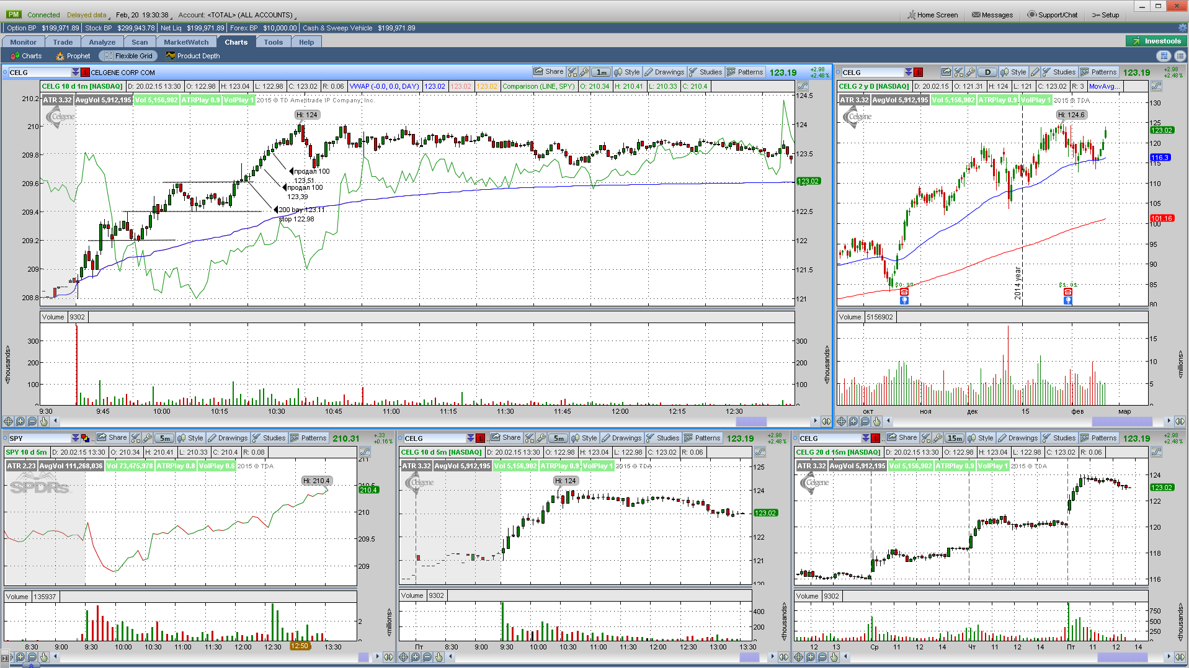Click CELG 15m chart horizontal scrollbar thumb

[x=1122, y=657]
